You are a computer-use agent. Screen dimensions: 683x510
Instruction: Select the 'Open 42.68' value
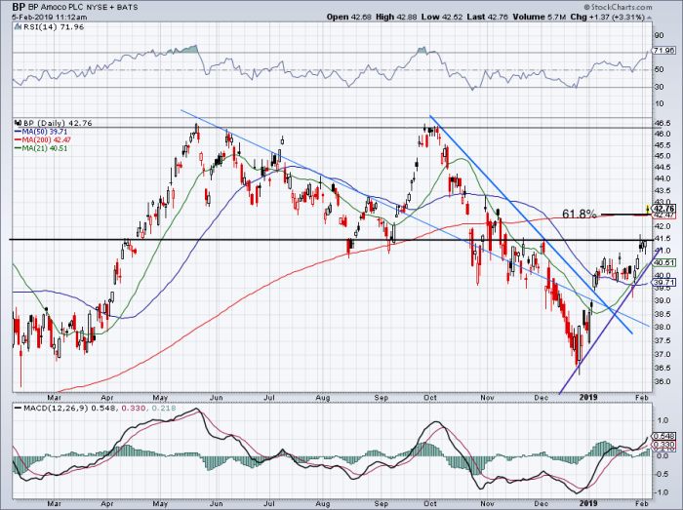[x=349, y=17]
